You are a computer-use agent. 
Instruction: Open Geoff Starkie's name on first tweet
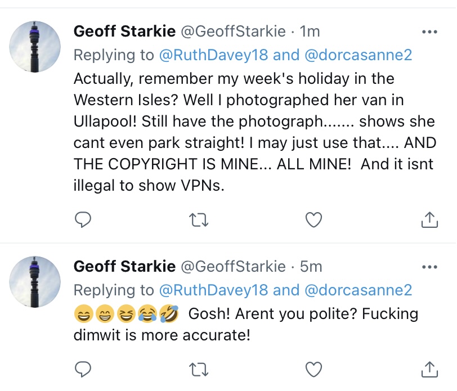[x=123, y=32]
